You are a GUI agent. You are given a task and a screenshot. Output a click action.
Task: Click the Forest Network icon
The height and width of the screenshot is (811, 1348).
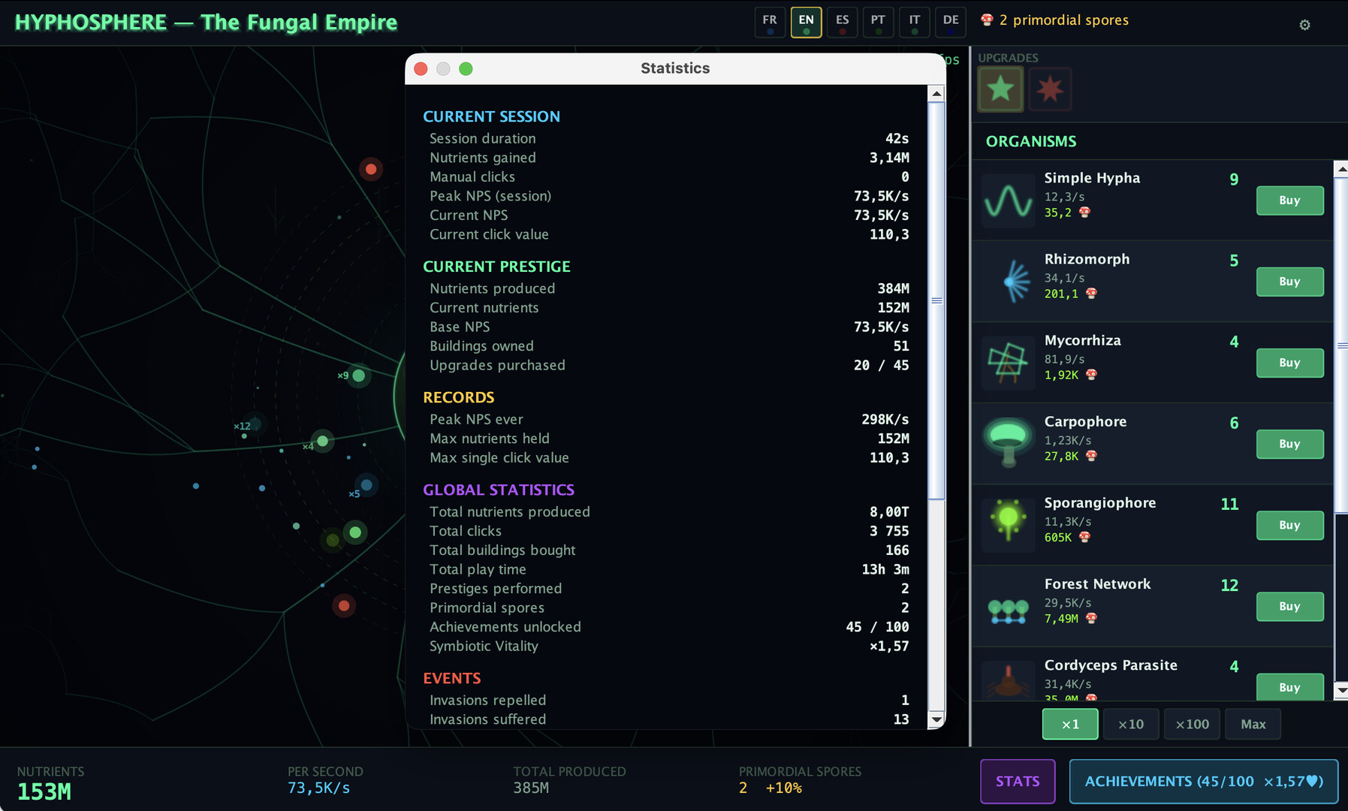(x=1008, y=606)
